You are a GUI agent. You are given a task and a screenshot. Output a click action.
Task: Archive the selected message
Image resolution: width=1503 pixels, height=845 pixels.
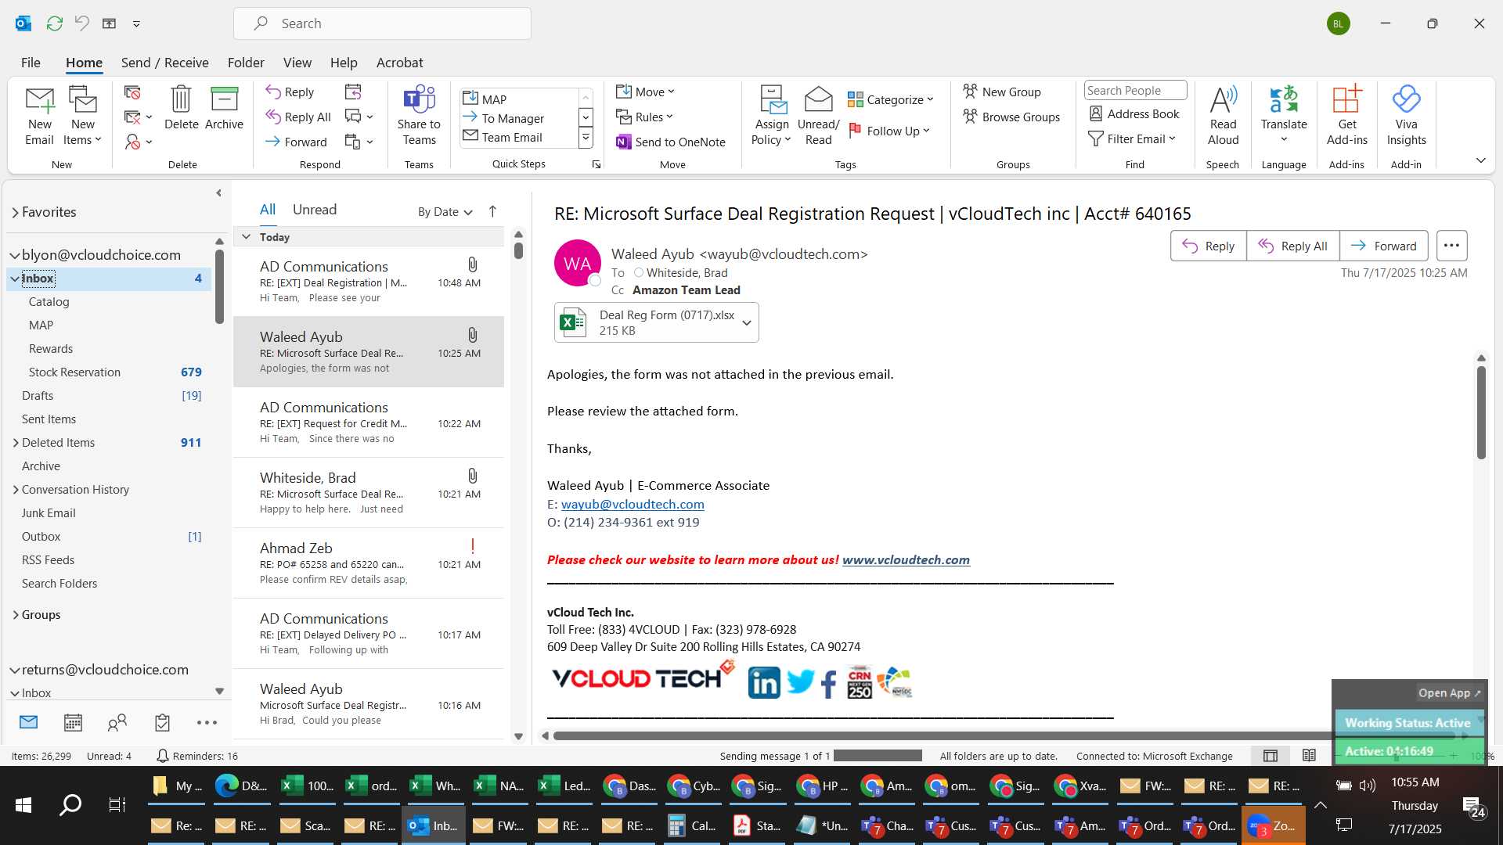click(x=224, y=108)
